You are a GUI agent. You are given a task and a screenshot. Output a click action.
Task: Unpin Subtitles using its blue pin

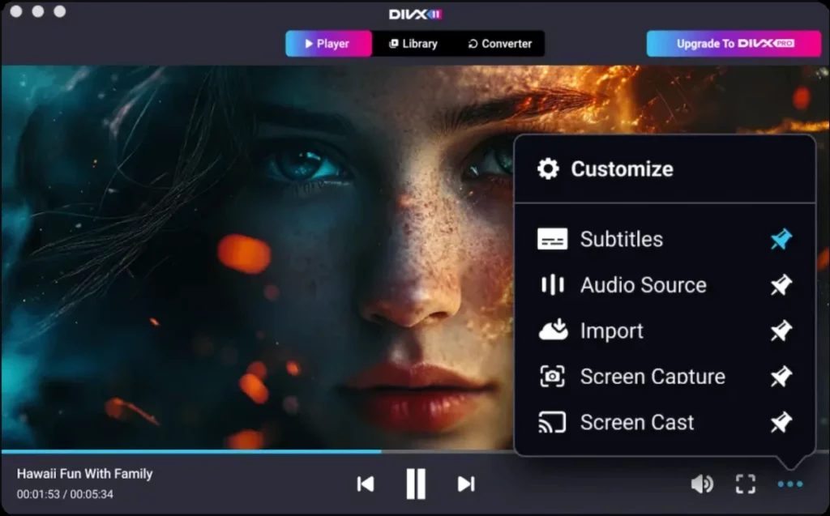pyautogui.click(x=781, y=239)
